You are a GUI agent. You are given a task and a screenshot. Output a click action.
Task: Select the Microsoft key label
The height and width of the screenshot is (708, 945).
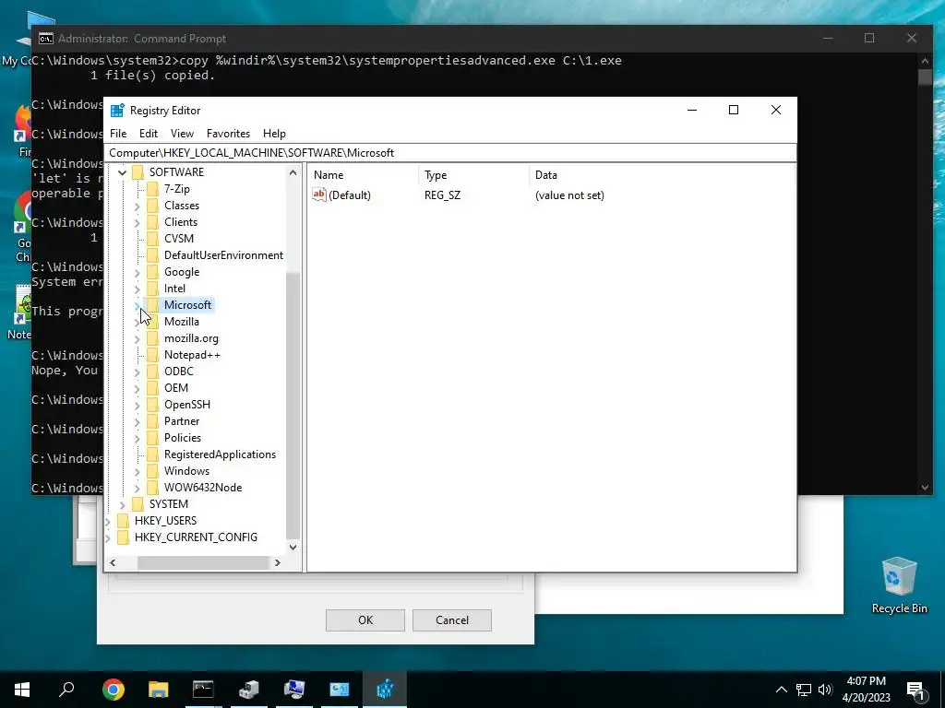coord(187,305)
